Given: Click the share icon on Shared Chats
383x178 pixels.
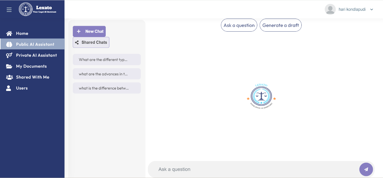Looking at the screenshot, I should 77,42.
